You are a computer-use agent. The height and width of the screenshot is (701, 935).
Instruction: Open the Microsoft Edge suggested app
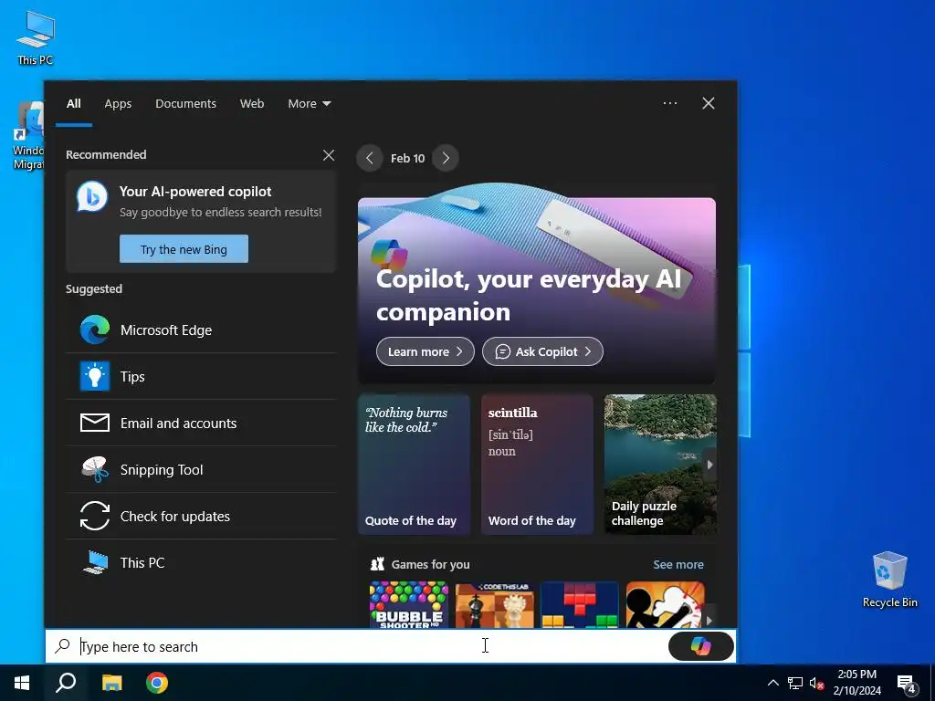pyautogui.click(x=202, y=330)
